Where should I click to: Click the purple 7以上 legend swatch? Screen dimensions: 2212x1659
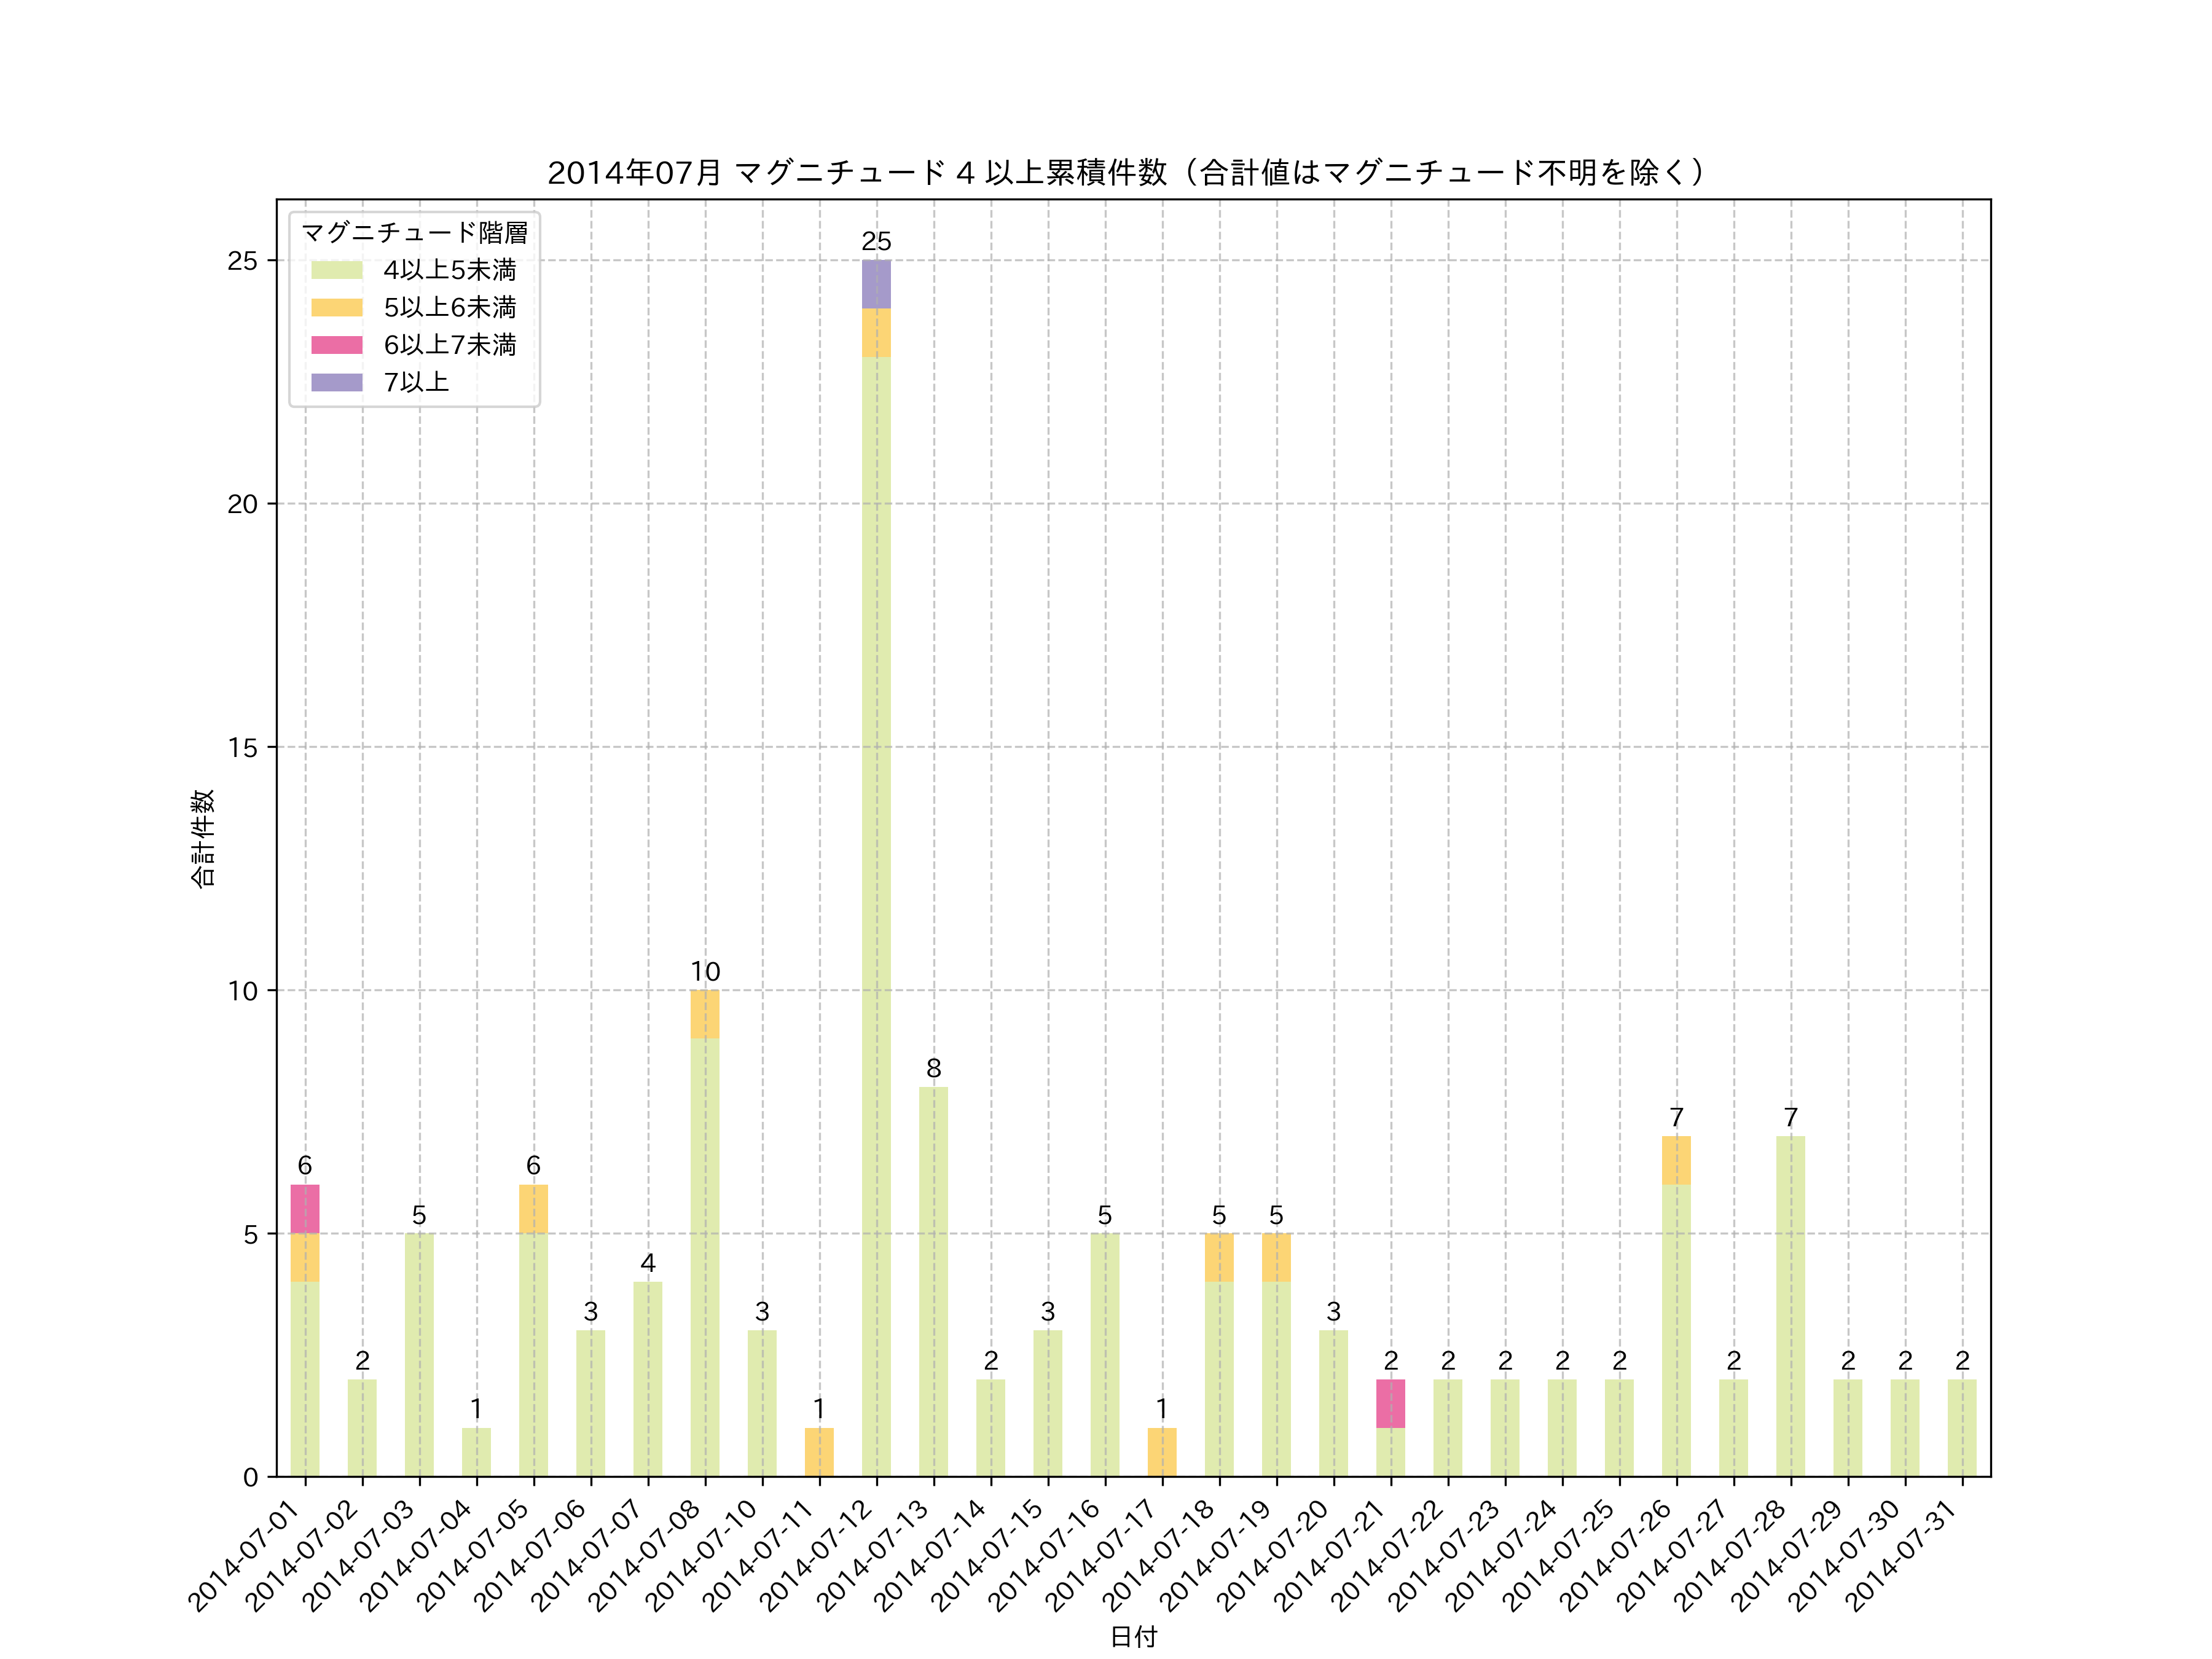(x=336, y=382)
